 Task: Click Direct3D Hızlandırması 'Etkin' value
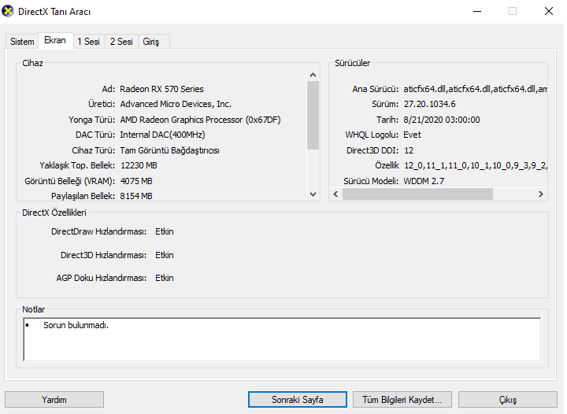165,255
